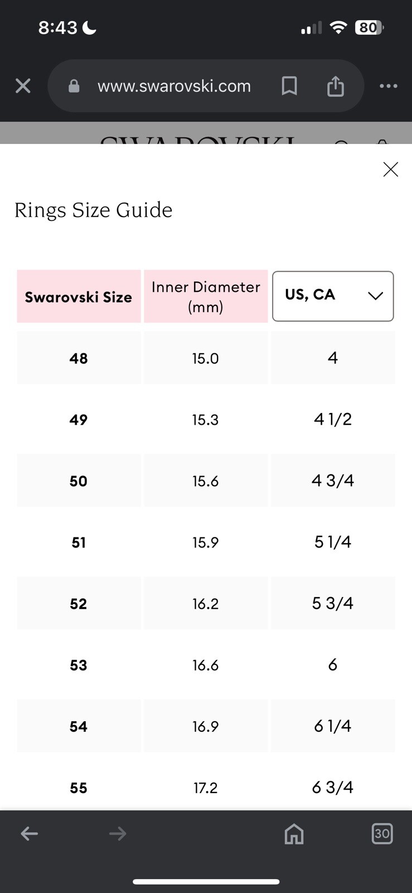Viewport: 412px width, 893px height.
Task: Tap the bookmark icon in address bar
Action: (x=289, y=86)
